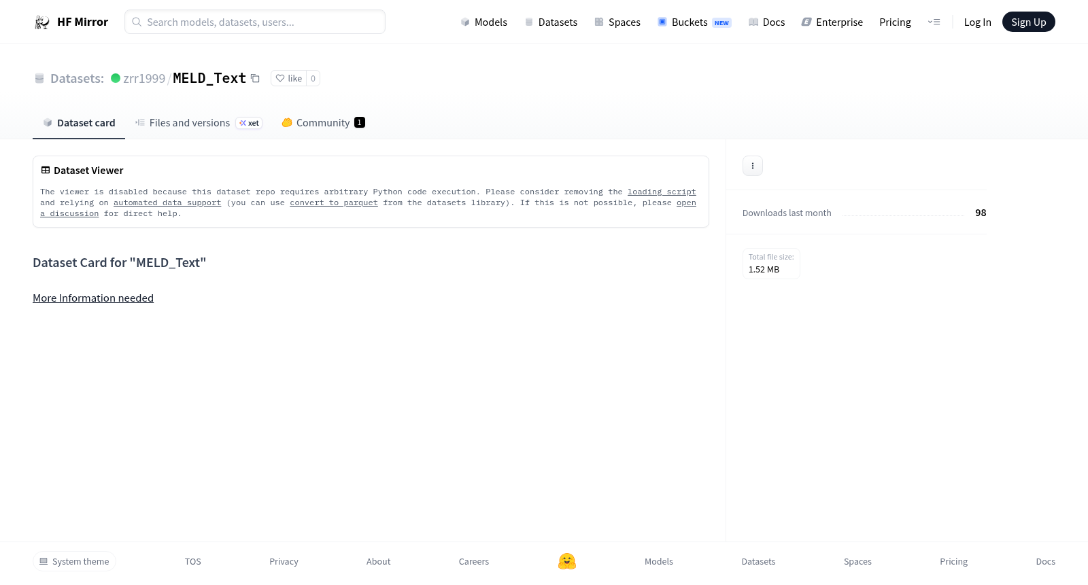Click the Total file size 1.52 MB box

coord(771,263)
